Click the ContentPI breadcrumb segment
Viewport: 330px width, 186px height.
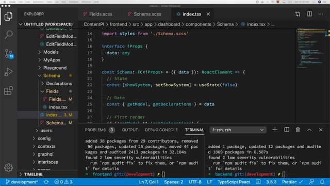tap(94, 24)
